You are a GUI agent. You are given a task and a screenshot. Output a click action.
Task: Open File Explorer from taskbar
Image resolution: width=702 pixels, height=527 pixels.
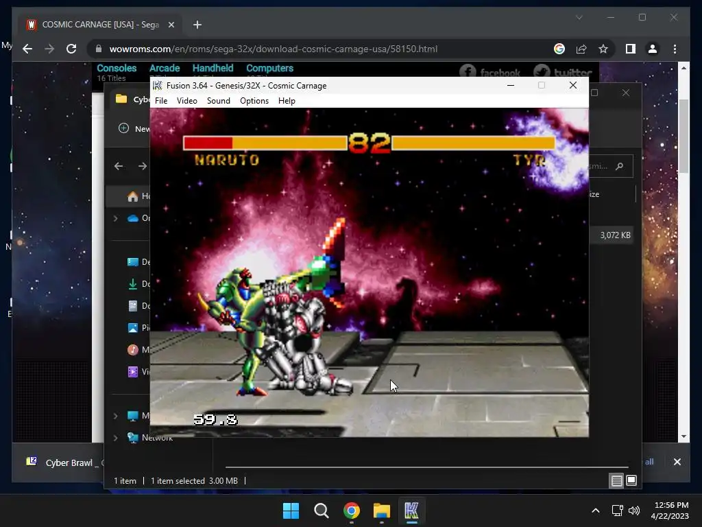point(381,511)
